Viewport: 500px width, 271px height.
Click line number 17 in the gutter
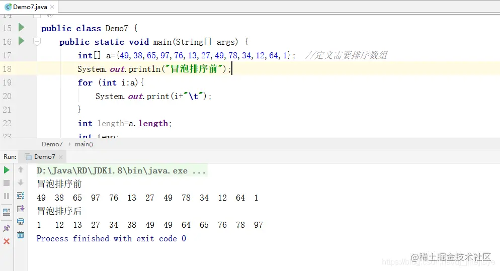point(7,55)
